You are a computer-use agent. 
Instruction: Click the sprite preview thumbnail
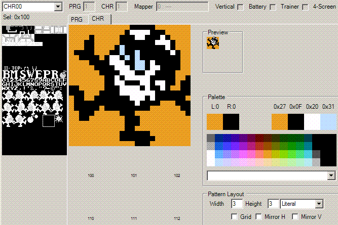(x=212, y=43)
